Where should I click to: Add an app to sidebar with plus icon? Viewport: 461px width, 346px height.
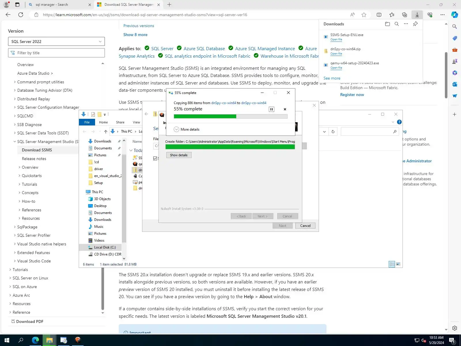[455, 114]
